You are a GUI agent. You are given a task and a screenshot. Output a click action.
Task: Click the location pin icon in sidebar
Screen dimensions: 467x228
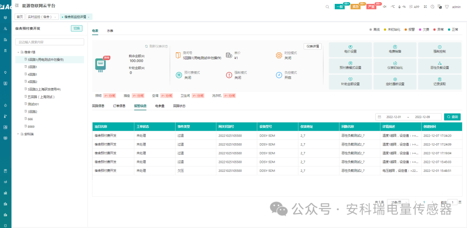point(5,72)
